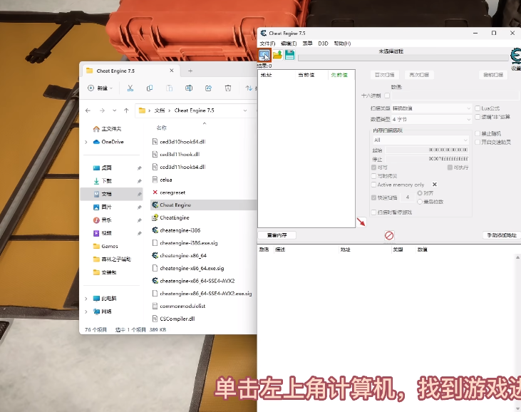521x412 pixels.
Task: Toggle the 写时拷贝 checkbox
Action: coord(373,176)
